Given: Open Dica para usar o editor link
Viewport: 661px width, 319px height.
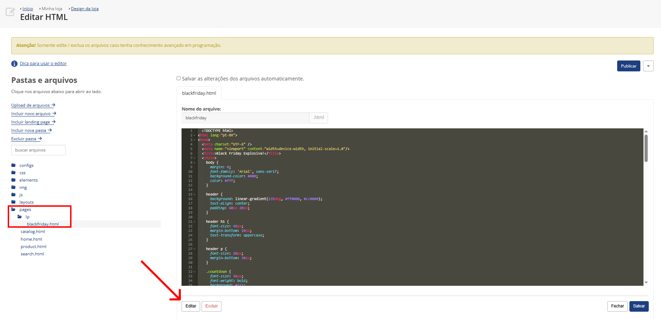Looking at the screenshot, I should click(43, 64).
